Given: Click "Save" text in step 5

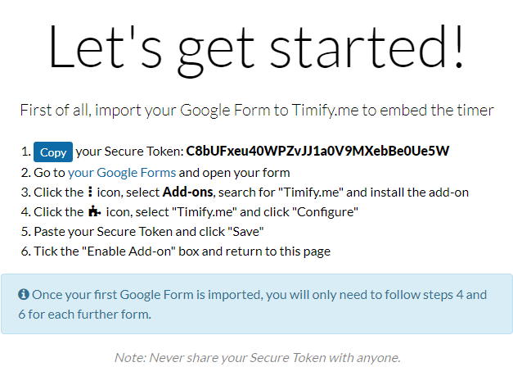Looking at the screenshot, I should tap(248, 232).
